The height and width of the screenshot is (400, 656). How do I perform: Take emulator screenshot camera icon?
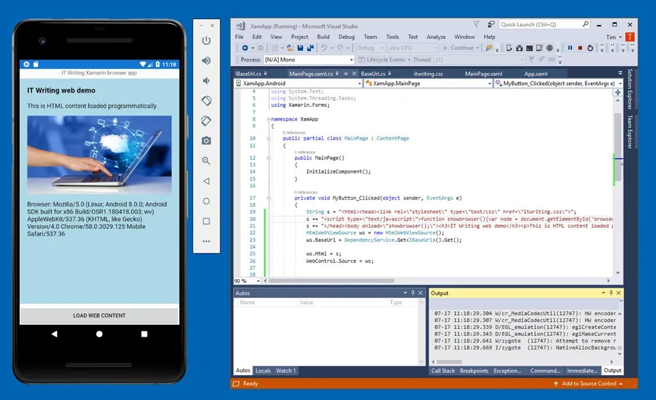click(x=206, y=141)
